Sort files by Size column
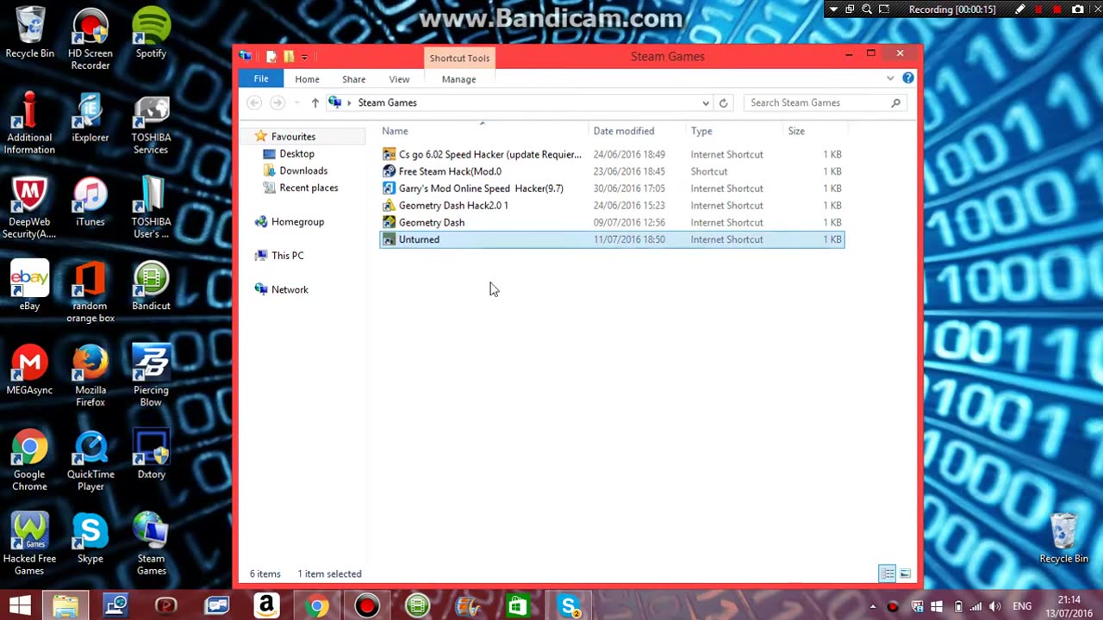 coord(815,131)
